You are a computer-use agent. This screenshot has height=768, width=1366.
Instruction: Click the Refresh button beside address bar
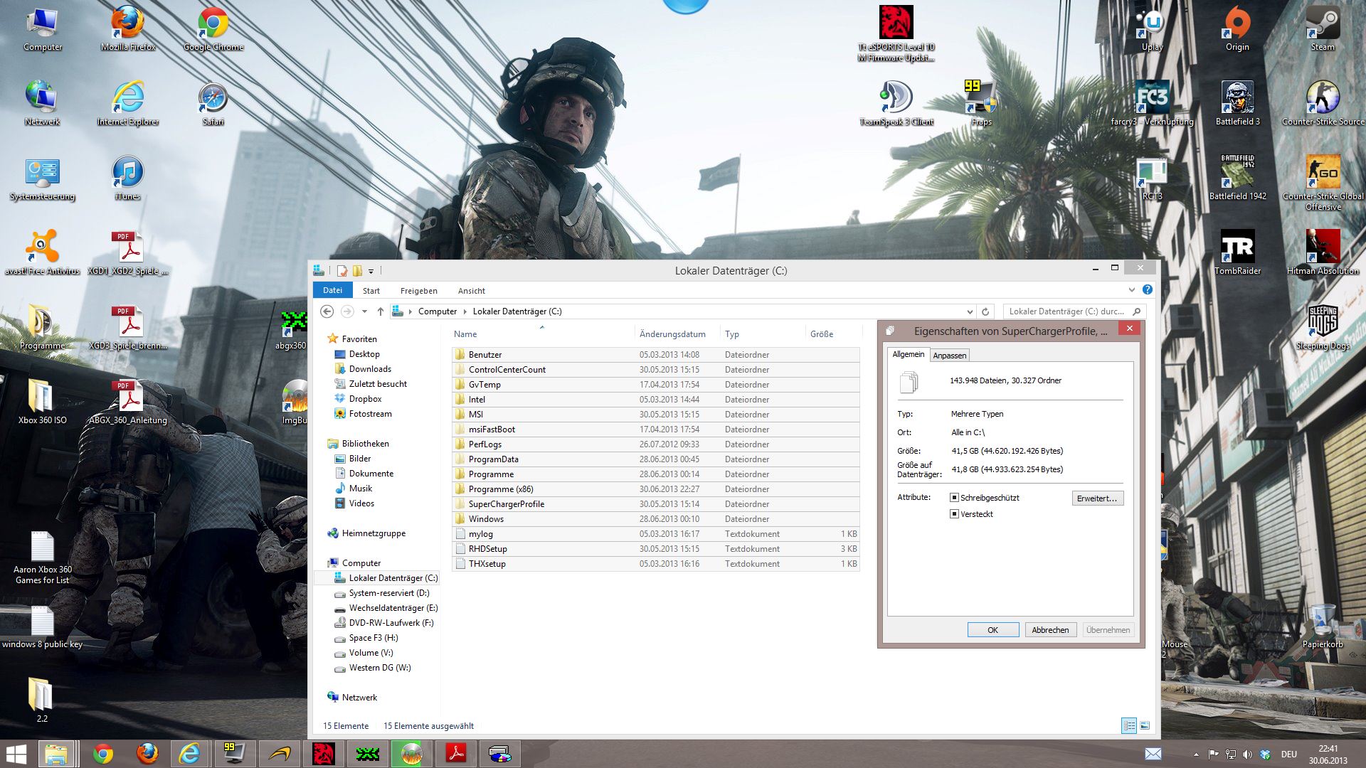(985, 311)
